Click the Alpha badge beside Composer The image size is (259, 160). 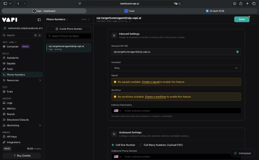coord(25,47)
